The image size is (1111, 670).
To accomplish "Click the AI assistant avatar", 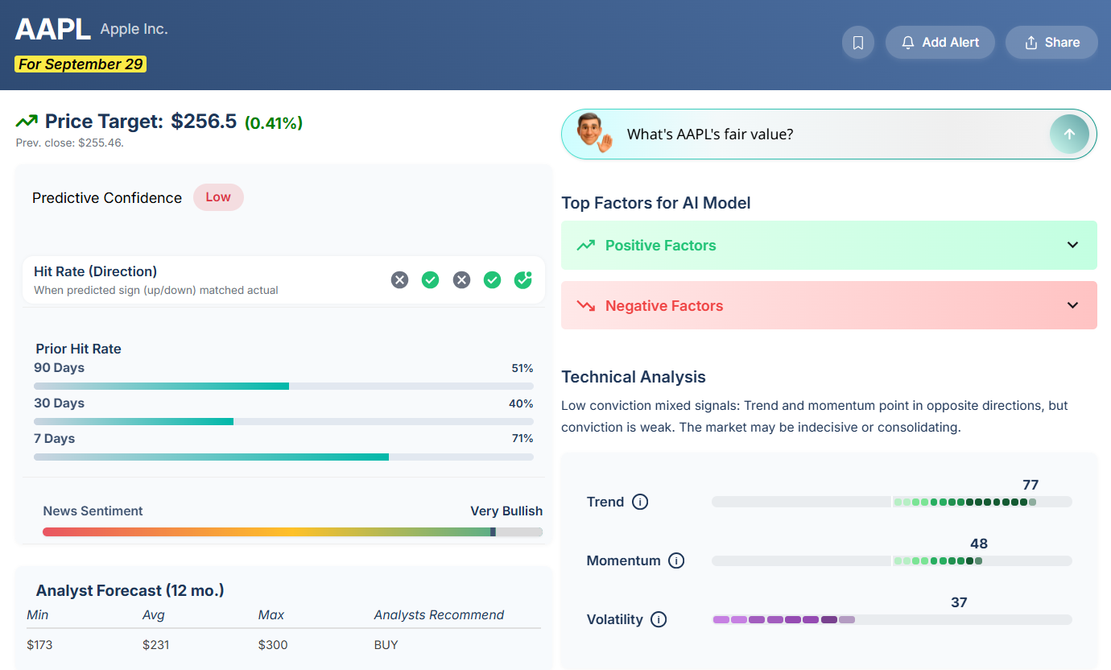I will coord(594,134).
